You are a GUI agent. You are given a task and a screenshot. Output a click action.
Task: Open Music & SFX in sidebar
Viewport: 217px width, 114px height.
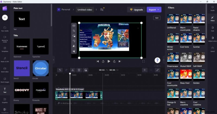coord(5,60)
